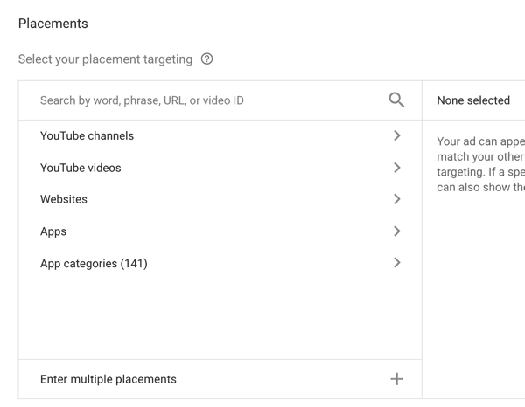
Task: Click the Placements section heading
Action: (53, 24)
